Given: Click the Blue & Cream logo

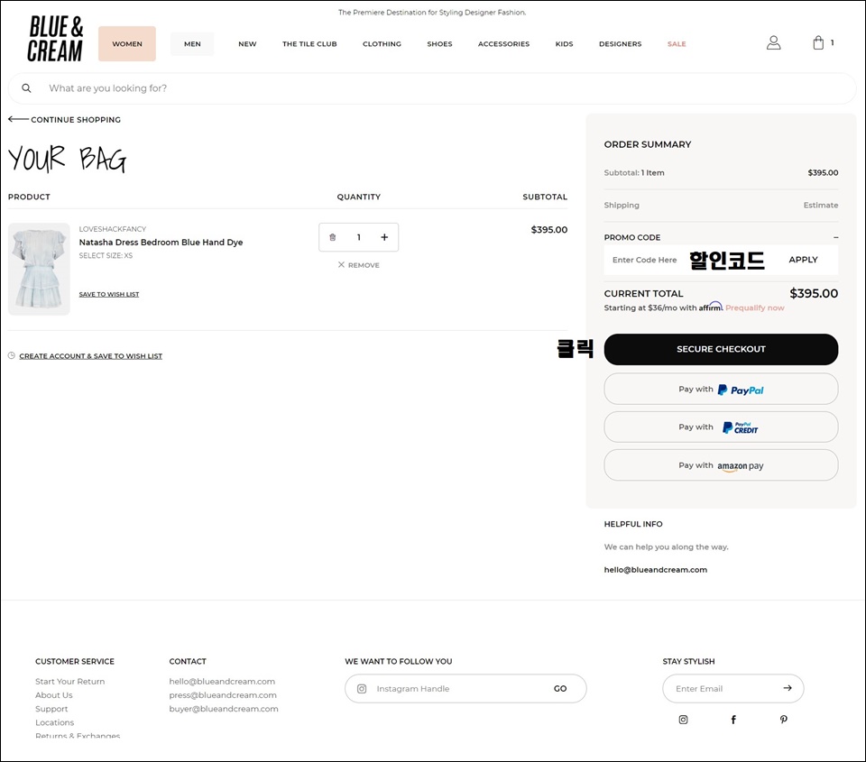Looking at the screenshot, I should [x=56, y=39].
